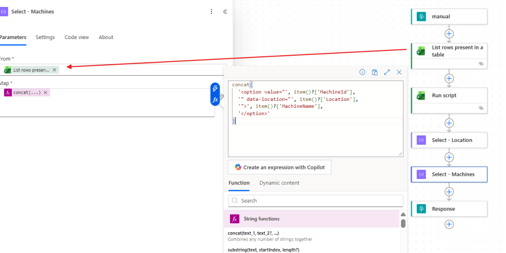
Task: Select the Parameters tab
Action: coord(13,38)
